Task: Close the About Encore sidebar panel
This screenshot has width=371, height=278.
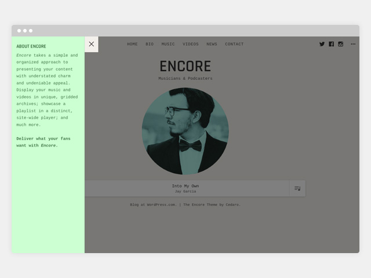Action: [x=92, y=44]
